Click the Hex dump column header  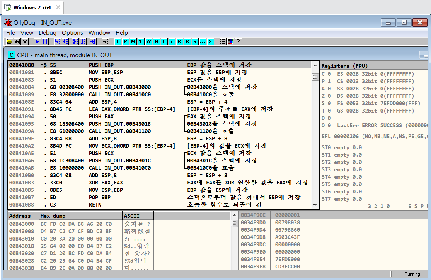pyautogui.click(x=80, y=216)
